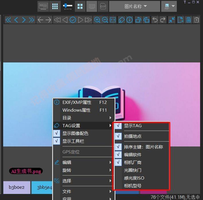Enable 相机型号 tag option

(142, 186)
